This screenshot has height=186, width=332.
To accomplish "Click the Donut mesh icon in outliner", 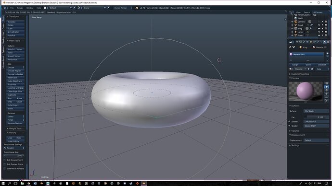I will (296, 25).
